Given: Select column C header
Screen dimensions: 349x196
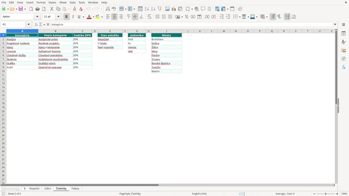Looking at the screenshot, I should [x=83, y=31].
